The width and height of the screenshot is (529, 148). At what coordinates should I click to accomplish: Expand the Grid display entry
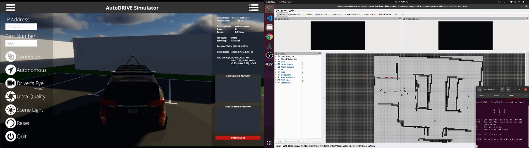pyautogui.click(x=276, y=62)
